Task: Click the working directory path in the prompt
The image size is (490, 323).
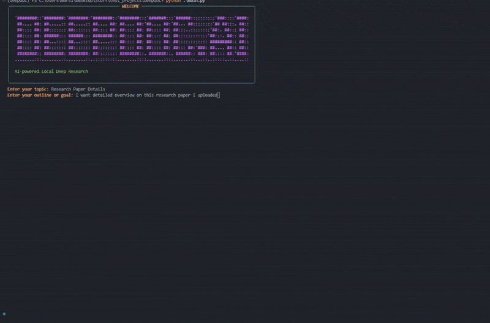Action: [x=98, y=1]
